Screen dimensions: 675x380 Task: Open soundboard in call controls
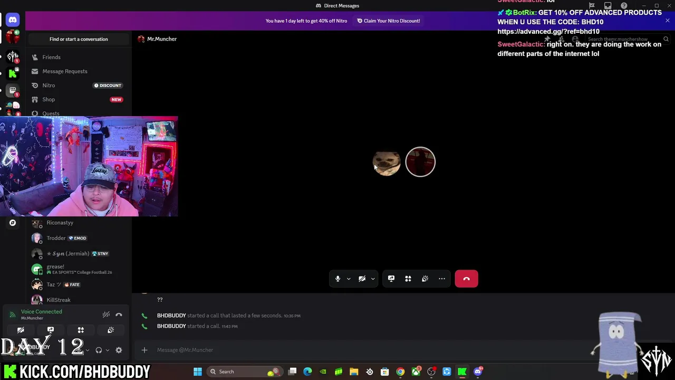(x=425, y=279)
